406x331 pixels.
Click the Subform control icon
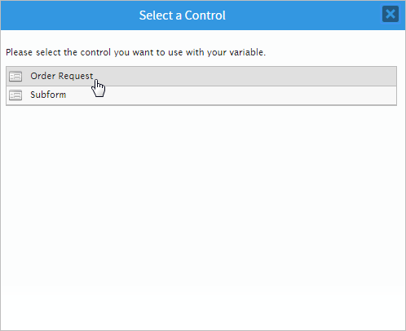point(15,95)
